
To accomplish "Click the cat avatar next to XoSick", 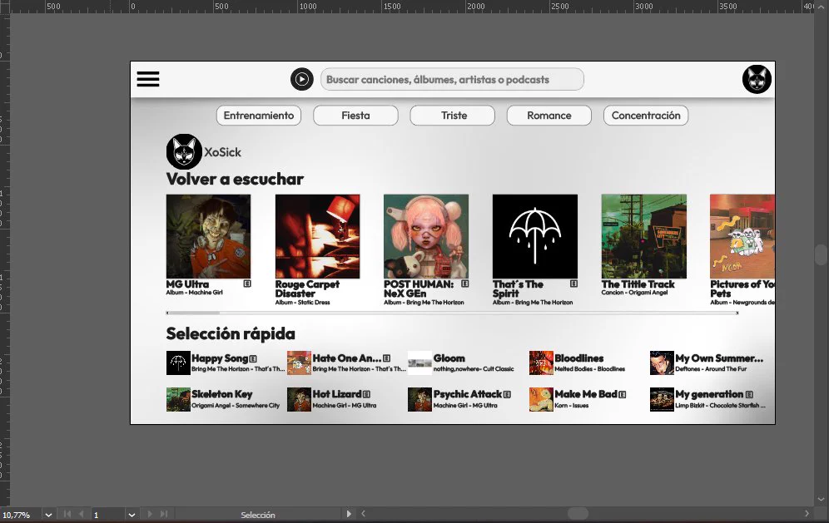I will click(x=184, y=151).
